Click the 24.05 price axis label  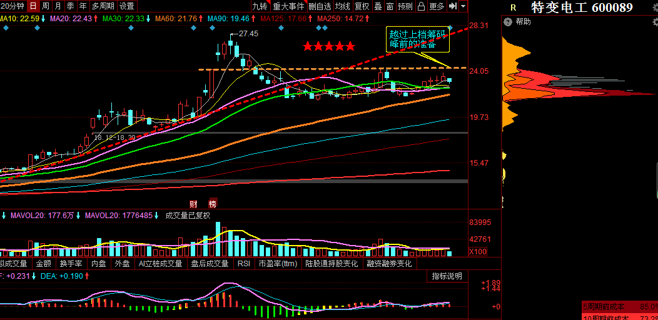tap(479, 71)
